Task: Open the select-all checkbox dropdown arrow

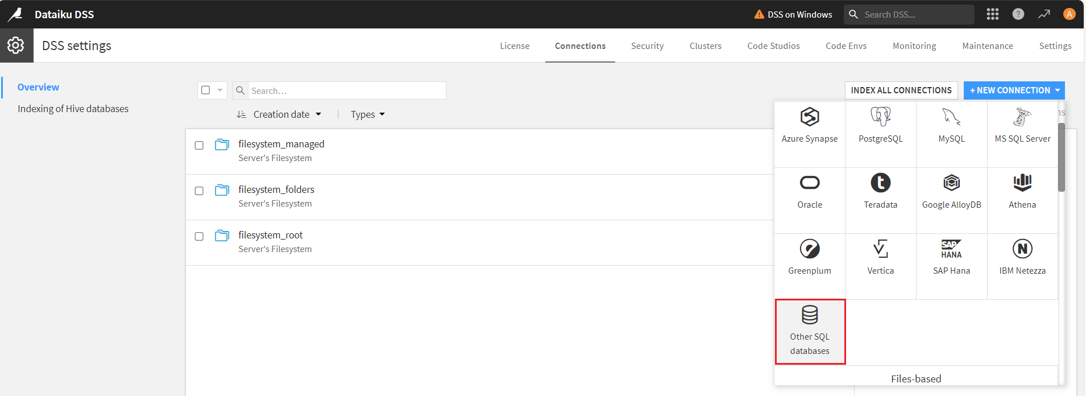Action: click(x=220, y=90)
